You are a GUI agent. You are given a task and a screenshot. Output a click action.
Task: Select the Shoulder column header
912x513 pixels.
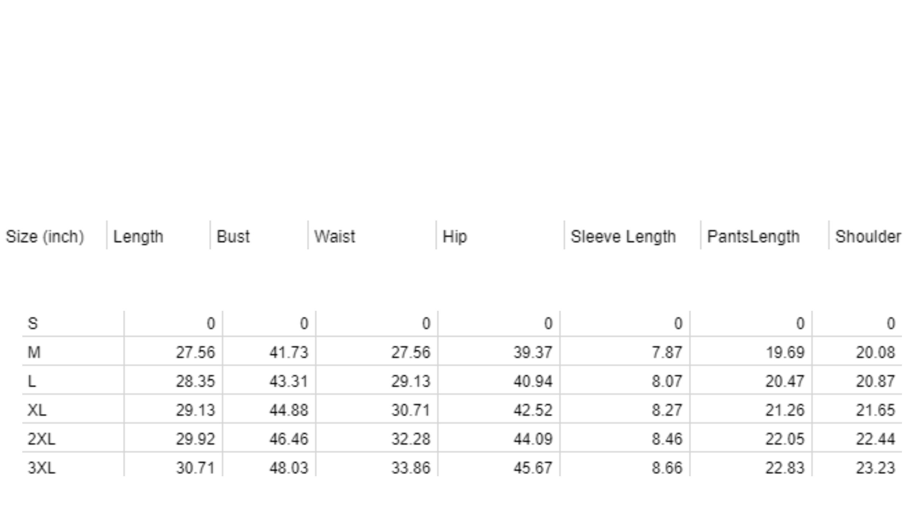(868, 237)
